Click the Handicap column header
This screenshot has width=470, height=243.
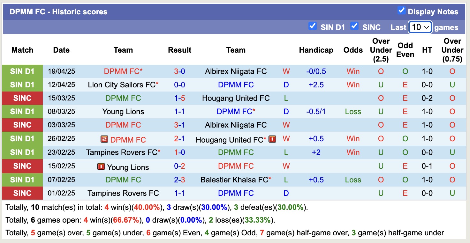point(316,50)
